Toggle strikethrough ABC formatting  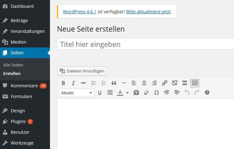pyautogui.click(x=83, y=83)
